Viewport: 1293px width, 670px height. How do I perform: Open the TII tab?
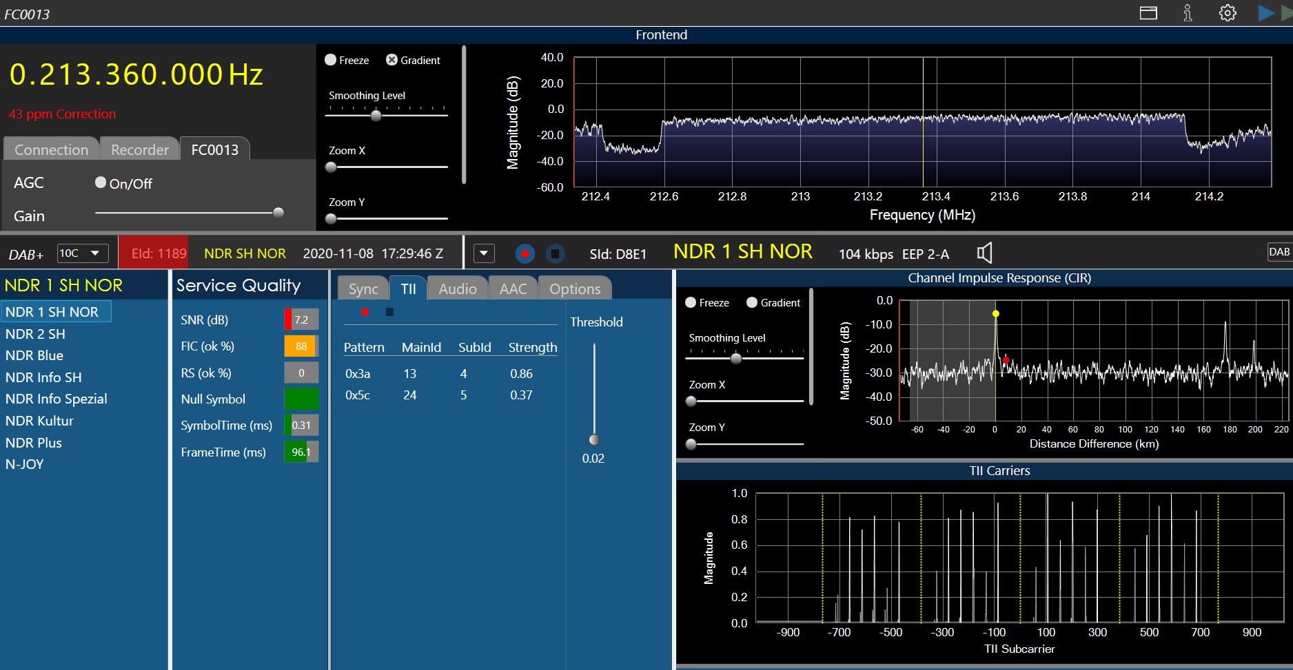pyautogui.click(x=408, y=289)
